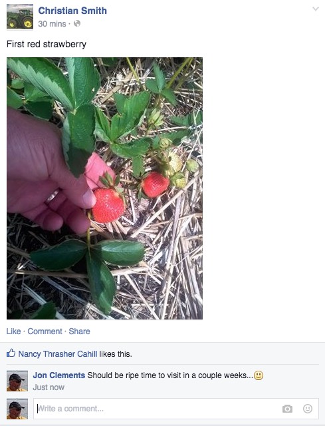Open the post options chevron menu
The width and height of the screenshot is (325, 426).
pos(316,9)
